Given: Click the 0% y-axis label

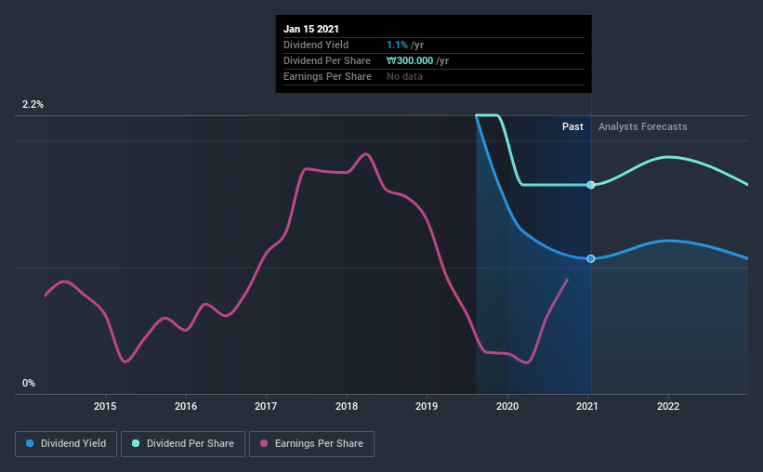Looking at the screenshot, I should pyautogui.click(x=29, y=384).
